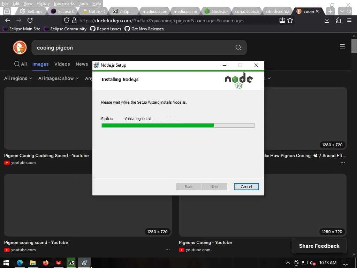Open new tab with plus button
The width and height of the screenshot is (357, 268).
331,12
